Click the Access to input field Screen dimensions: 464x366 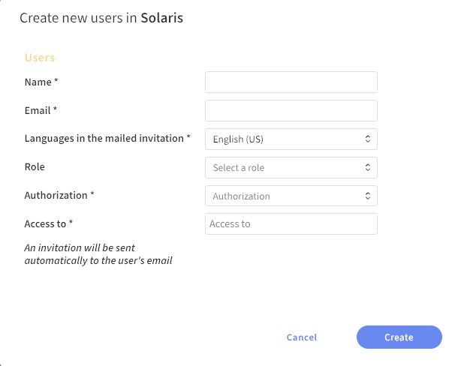(x=291, y=224)
